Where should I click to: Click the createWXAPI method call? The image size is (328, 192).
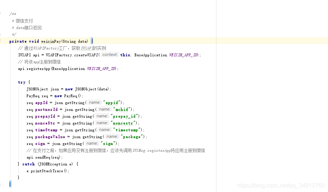(x=86, y=55)
